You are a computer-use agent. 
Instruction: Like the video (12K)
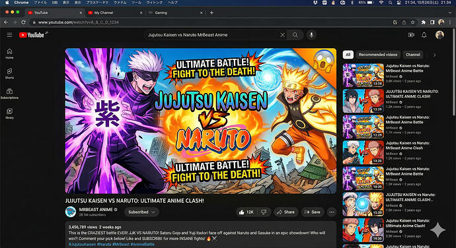tap(247, 212)
